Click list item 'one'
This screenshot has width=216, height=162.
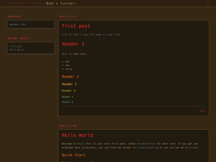(x=67, y=62)
